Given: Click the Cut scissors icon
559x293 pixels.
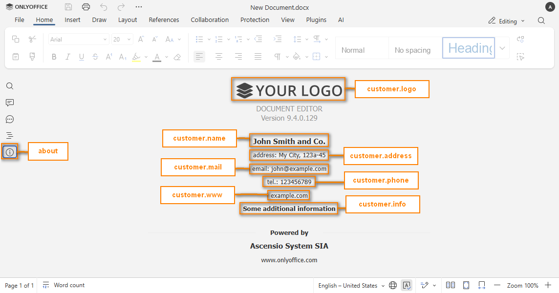Looking at the screenshot, I should (32, 39).
